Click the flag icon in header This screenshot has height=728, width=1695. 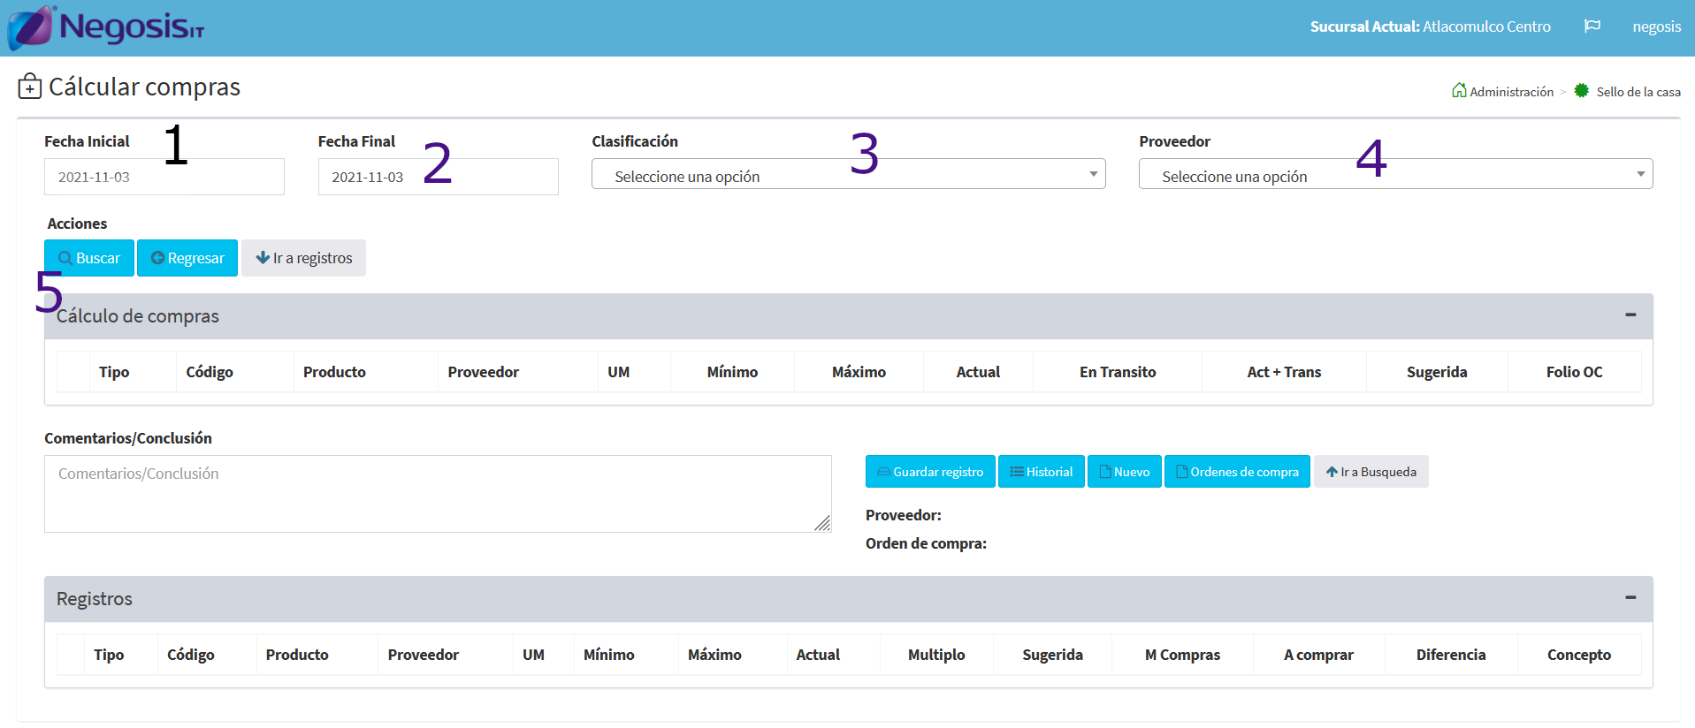tap(1592, 27)
